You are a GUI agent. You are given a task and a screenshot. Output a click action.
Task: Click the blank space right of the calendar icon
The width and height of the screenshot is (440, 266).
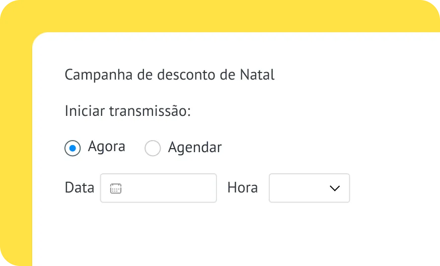(171, 188)
